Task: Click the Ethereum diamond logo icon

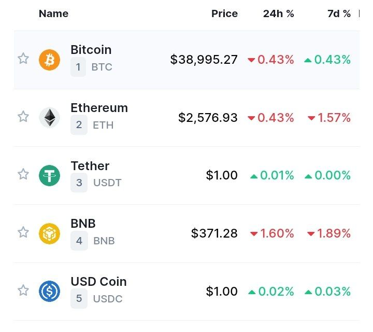Action: (x=49, y=118)
